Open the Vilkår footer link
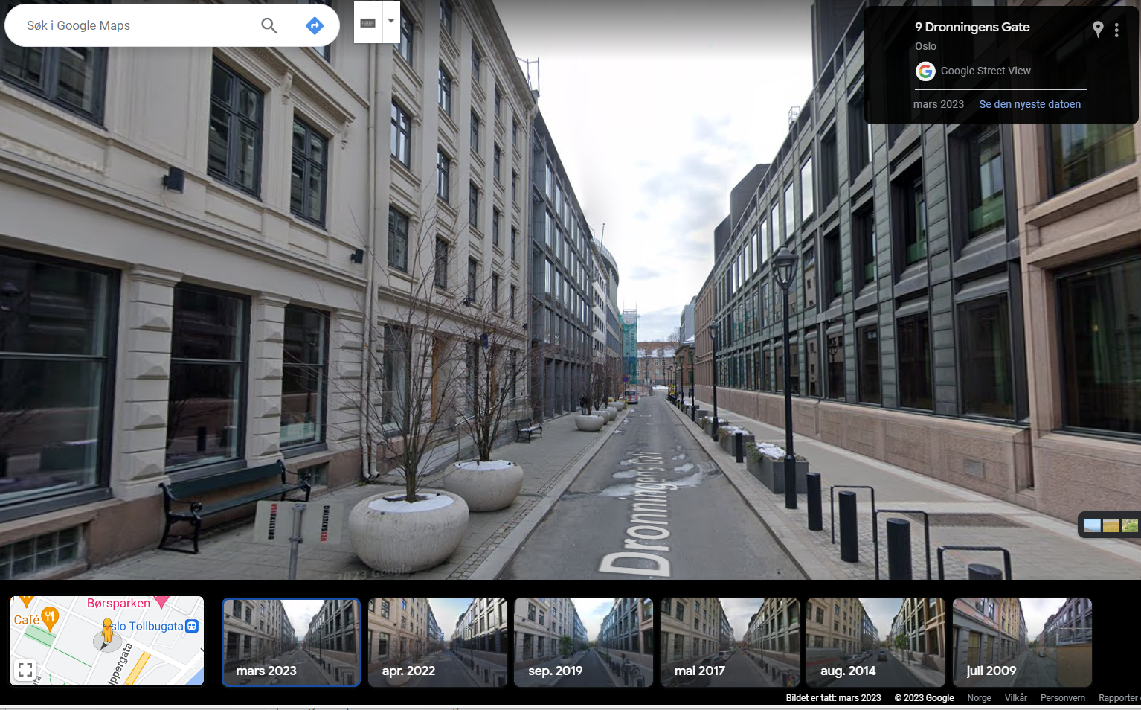 click(x=1015, y=698)
